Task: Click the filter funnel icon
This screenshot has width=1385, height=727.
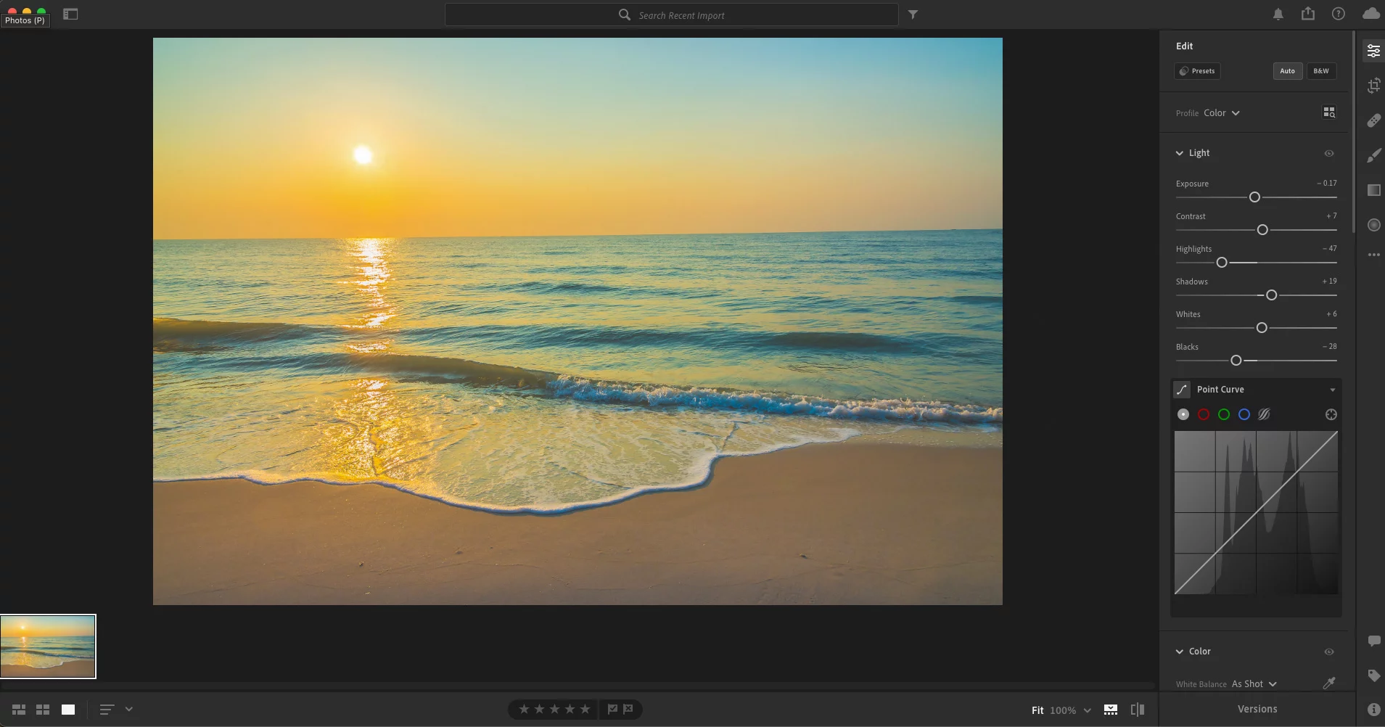Action: [x=913, y=15]
